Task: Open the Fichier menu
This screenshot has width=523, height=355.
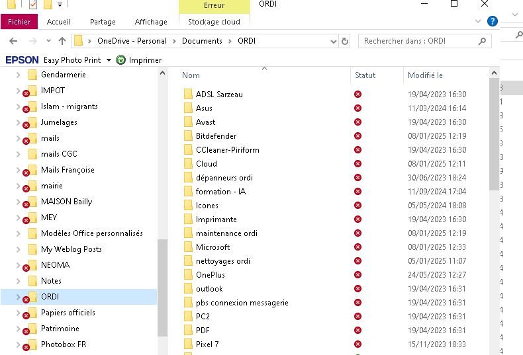Action: pos(19,22)
